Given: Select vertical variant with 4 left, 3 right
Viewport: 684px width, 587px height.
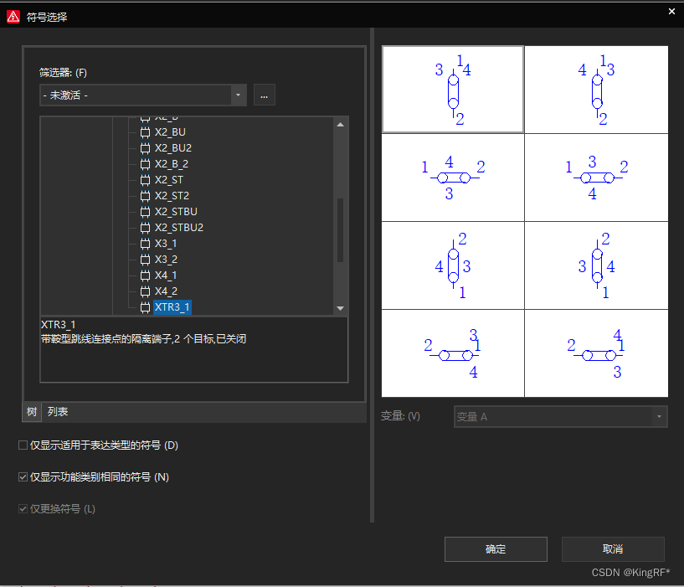Looking at the screenshot, I should point(453,265).
